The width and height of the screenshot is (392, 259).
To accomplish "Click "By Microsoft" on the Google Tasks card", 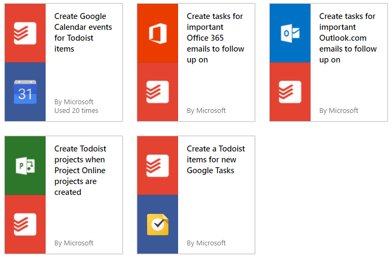I will point(206,243).
